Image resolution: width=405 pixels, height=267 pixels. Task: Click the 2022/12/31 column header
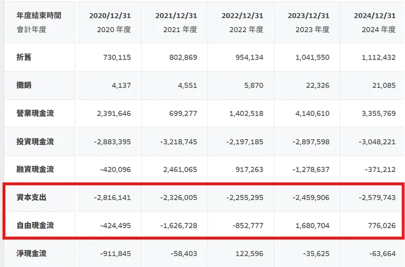pos(242,16)
